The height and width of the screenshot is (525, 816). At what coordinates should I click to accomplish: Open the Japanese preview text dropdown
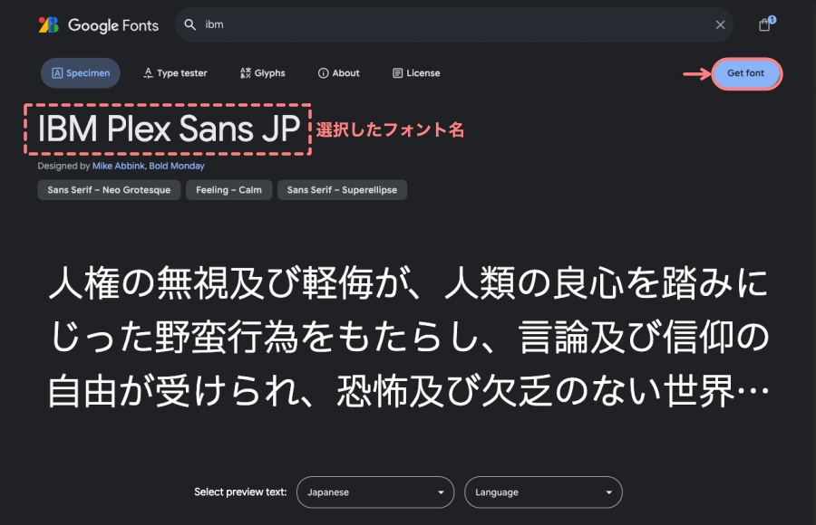point(375,492)
